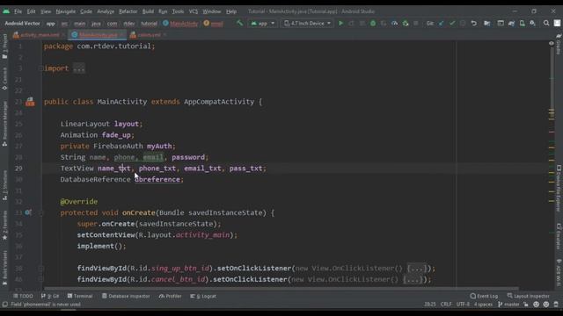Click the tool windows toggle in status bar corner
Screen dimensions: 563x316
pos(4,305)
